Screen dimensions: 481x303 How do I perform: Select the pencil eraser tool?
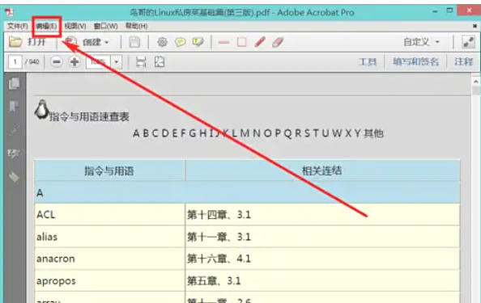pos(278,42)
